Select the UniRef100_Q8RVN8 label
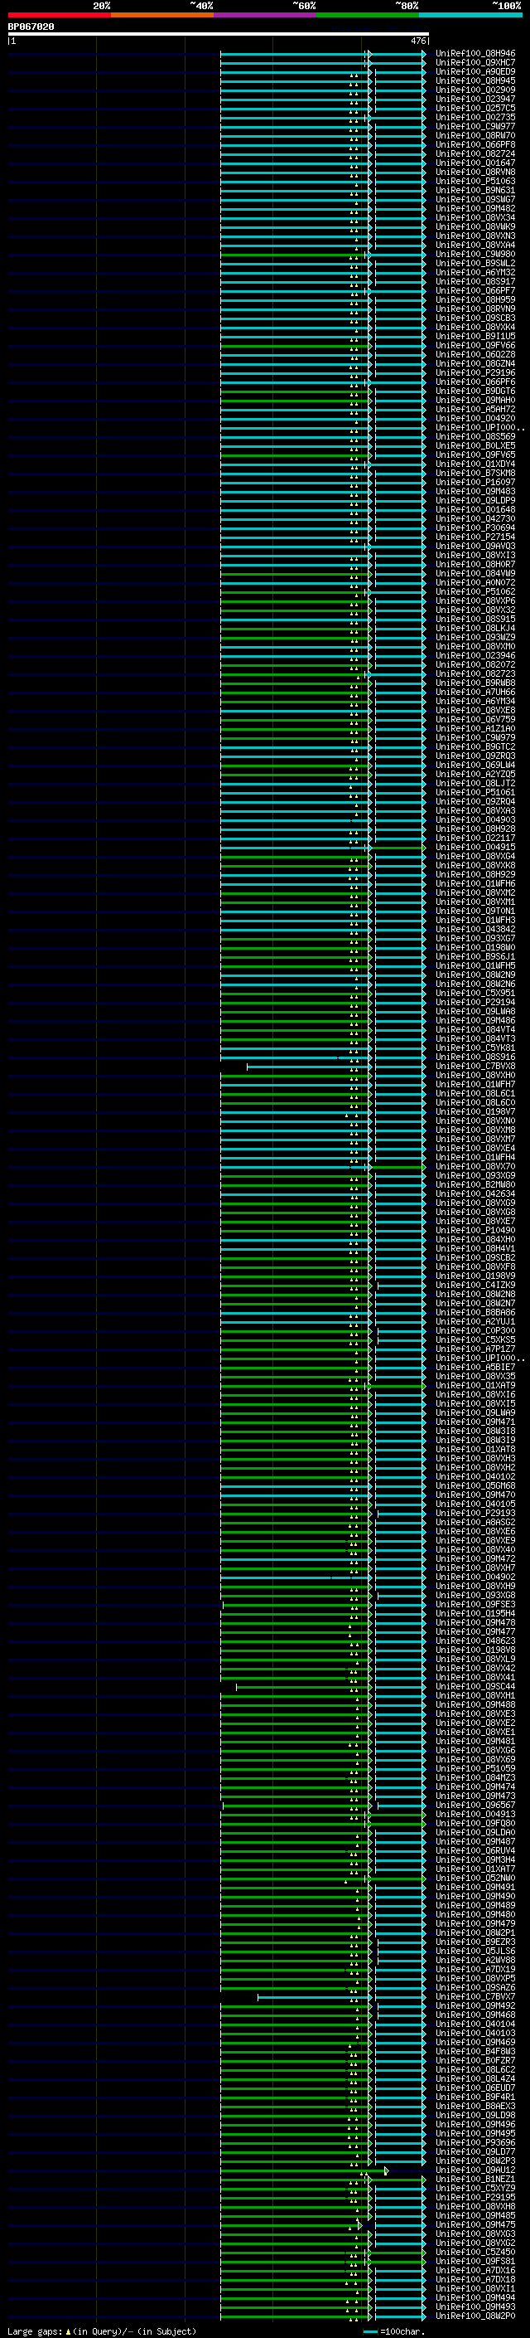The image size is (530, 2338). pos(475,172)
